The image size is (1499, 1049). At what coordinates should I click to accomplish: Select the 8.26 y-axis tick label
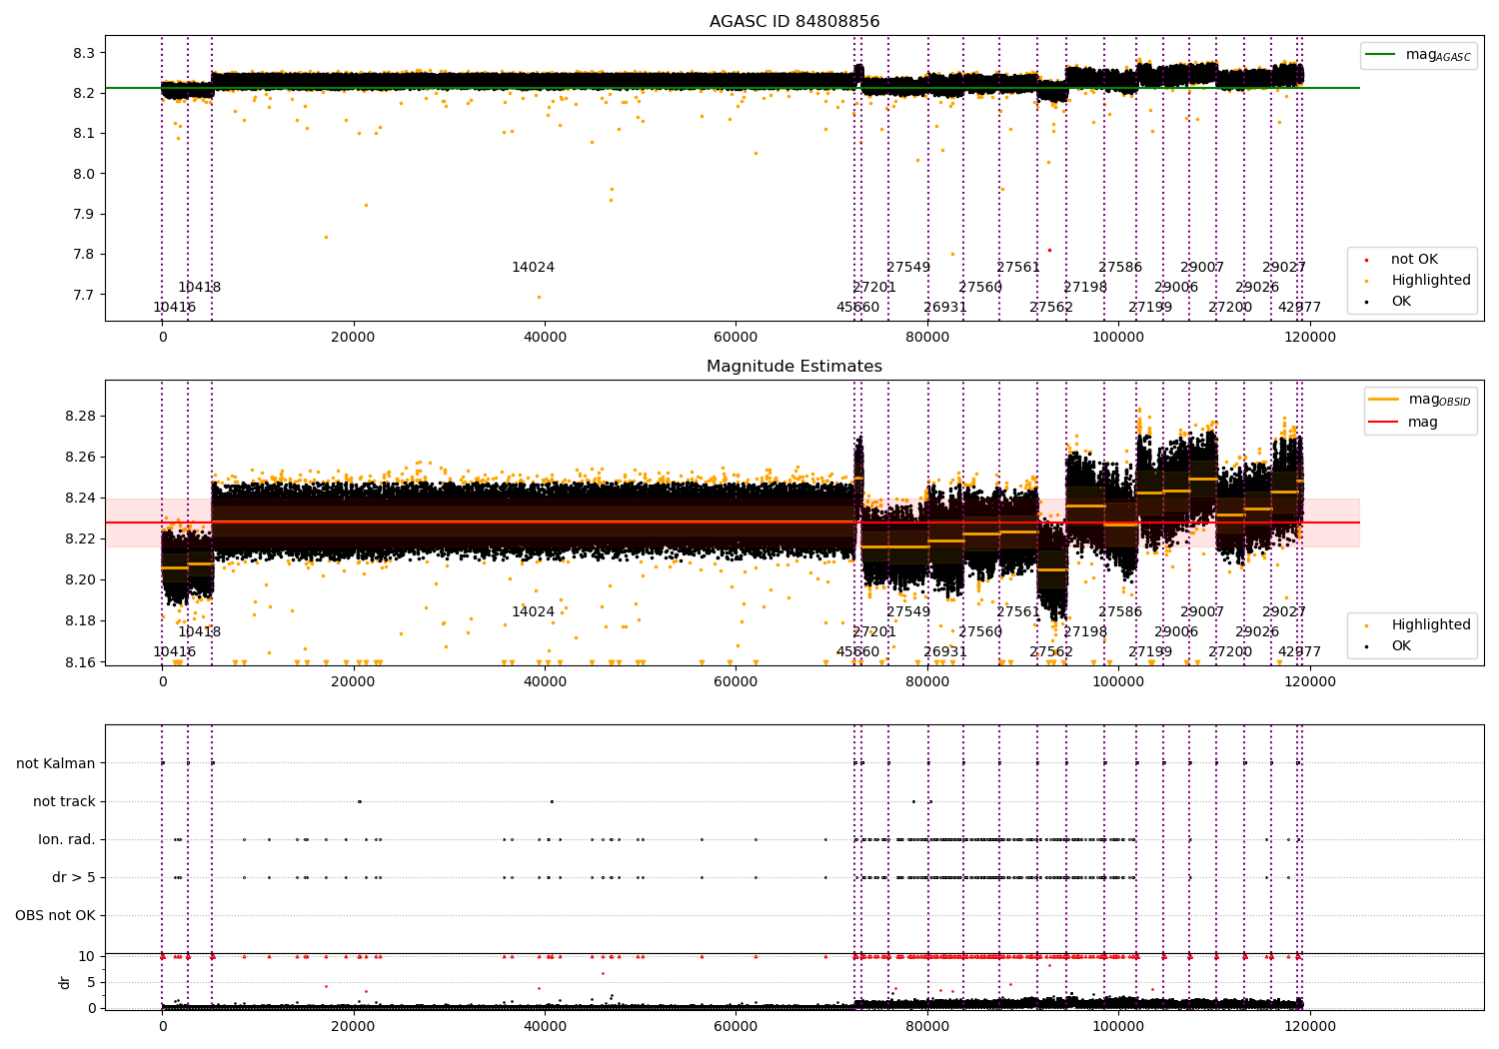[80, 457]
